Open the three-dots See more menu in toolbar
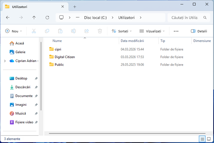Image resolution: width=214 pixels, height=143 pixels. pos(176,31)
